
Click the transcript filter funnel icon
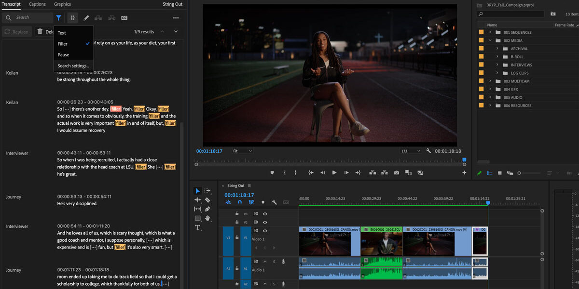point(58,18)
